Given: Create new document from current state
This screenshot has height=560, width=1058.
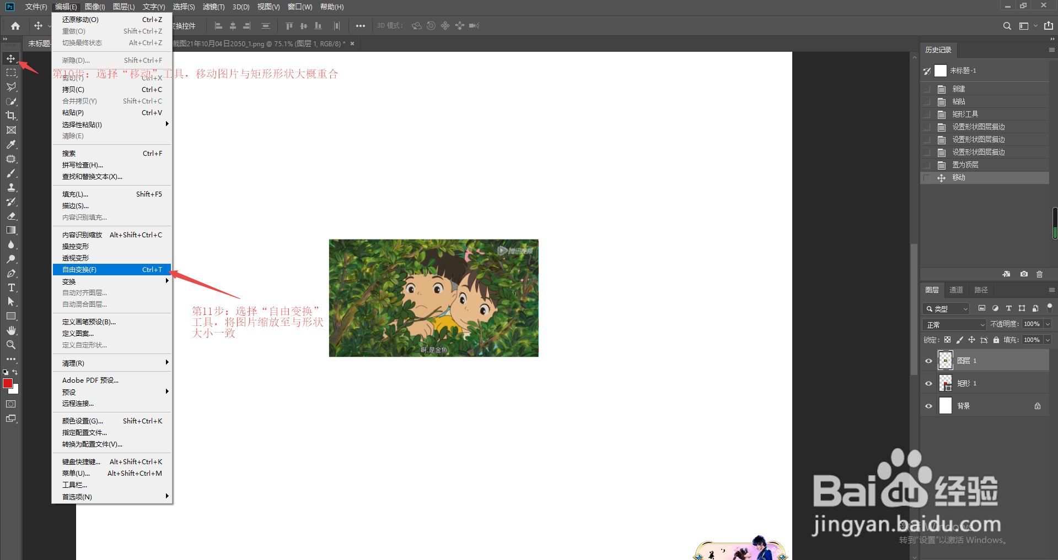Looking at the screenshot, I should (1007, 274).
